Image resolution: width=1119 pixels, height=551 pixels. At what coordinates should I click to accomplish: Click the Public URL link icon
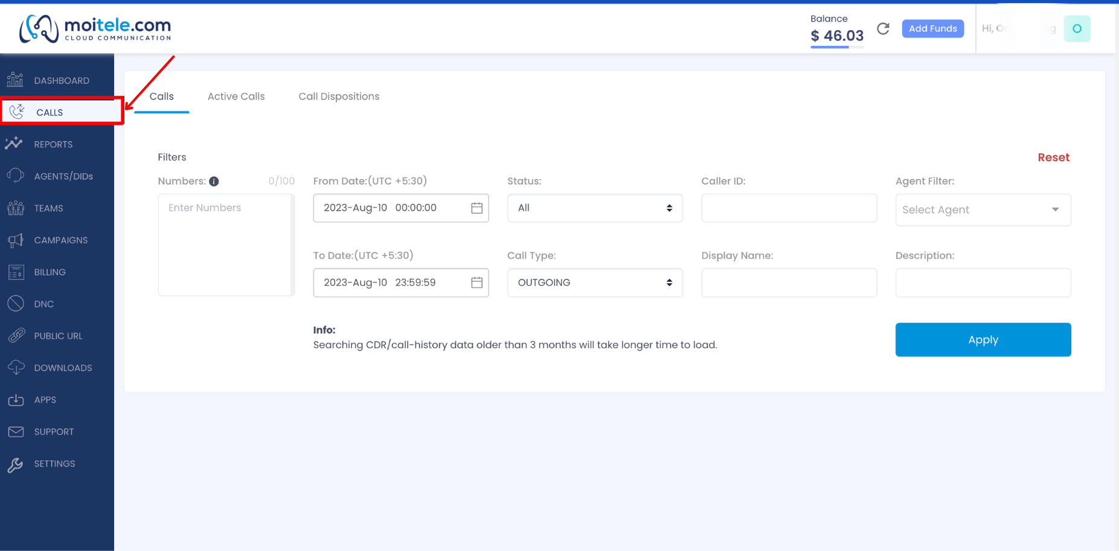point(17,336)
